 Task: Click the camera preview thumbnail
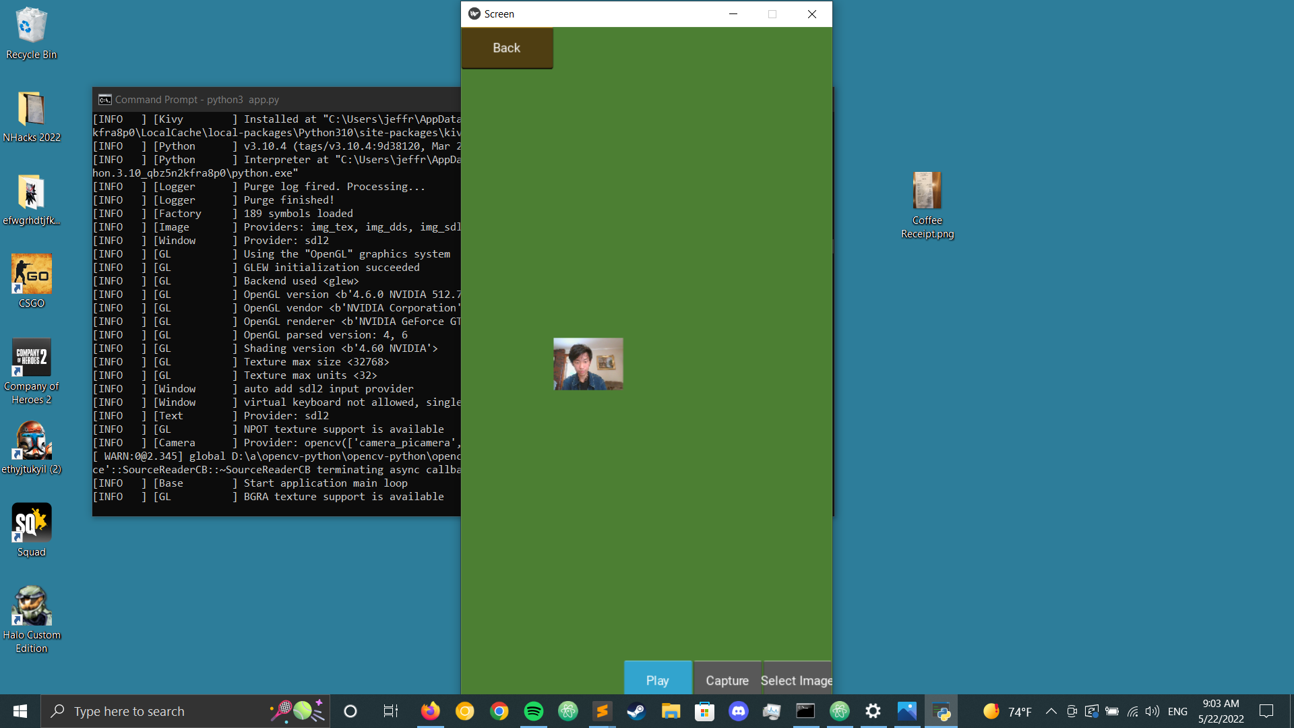pyautogui.click(x=588, y=364)
